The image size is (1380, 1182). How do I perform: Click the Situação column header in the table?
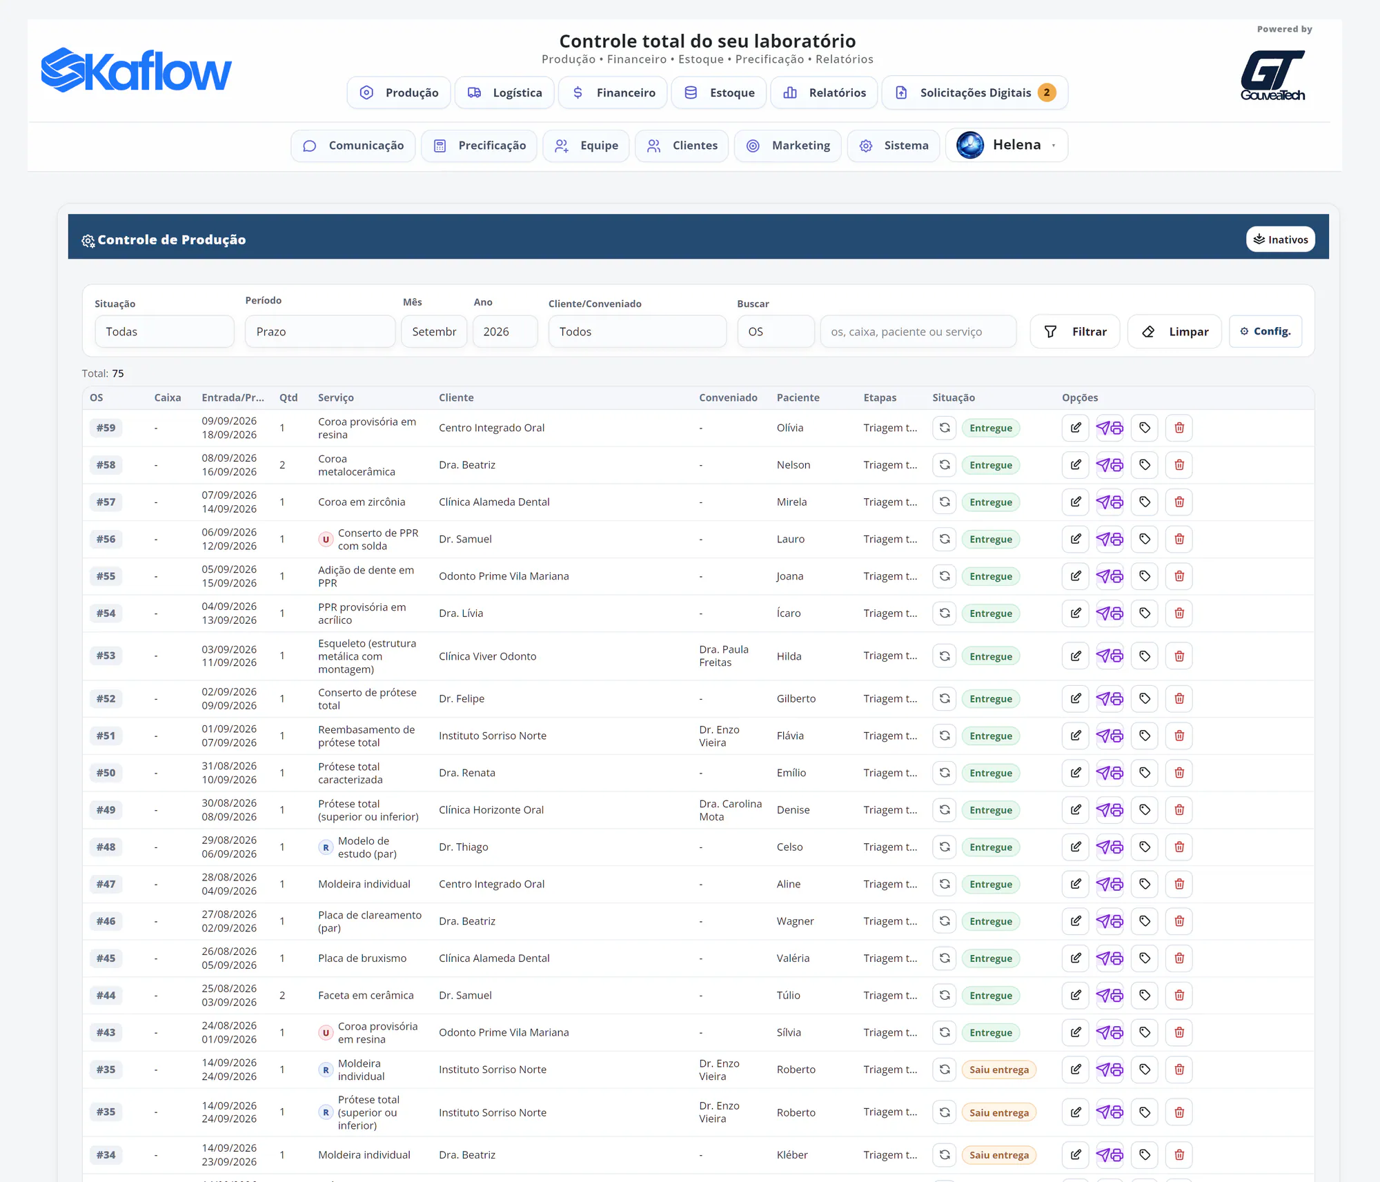pos(954,397)
